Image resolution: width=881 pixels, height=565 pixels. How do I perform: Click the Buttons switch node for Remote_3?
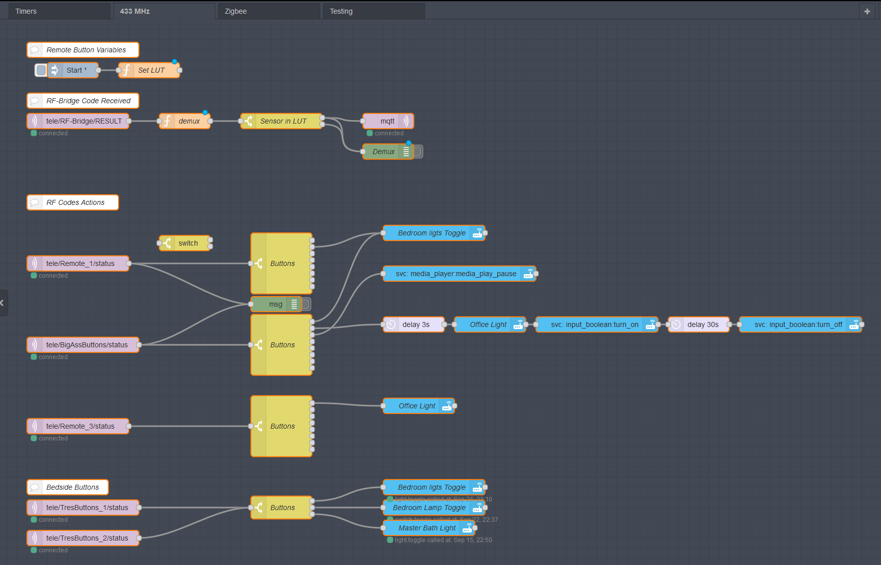pyautogui.click(x=281, y=426)
